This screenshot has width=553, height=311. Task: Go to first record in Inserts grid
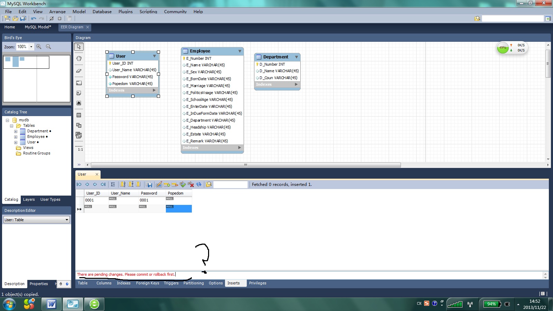[x=79, y=185]
